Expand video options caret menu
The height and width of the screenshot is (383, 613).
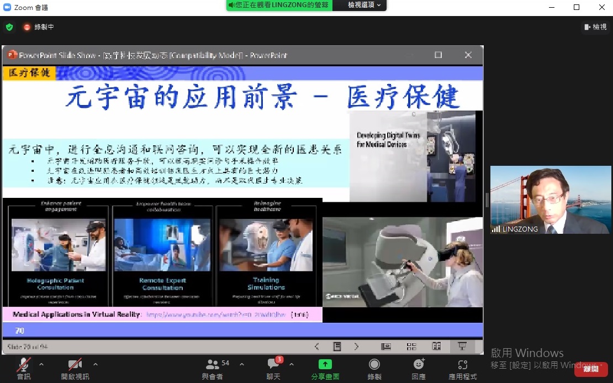(x=96, y=364)
